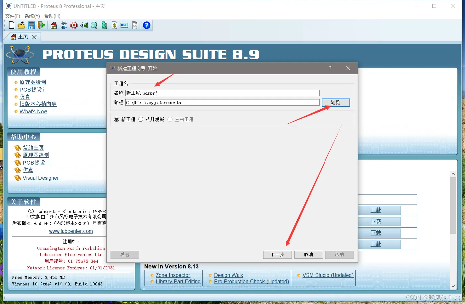Save the project using the floppy disk icon
Viewport: 465px width, 304px height.
(31, 25)
